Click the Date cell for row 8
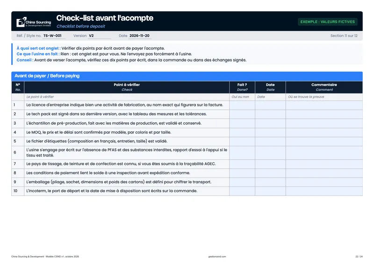This screenshot has height=264, width=374. (x=270, y=173)
